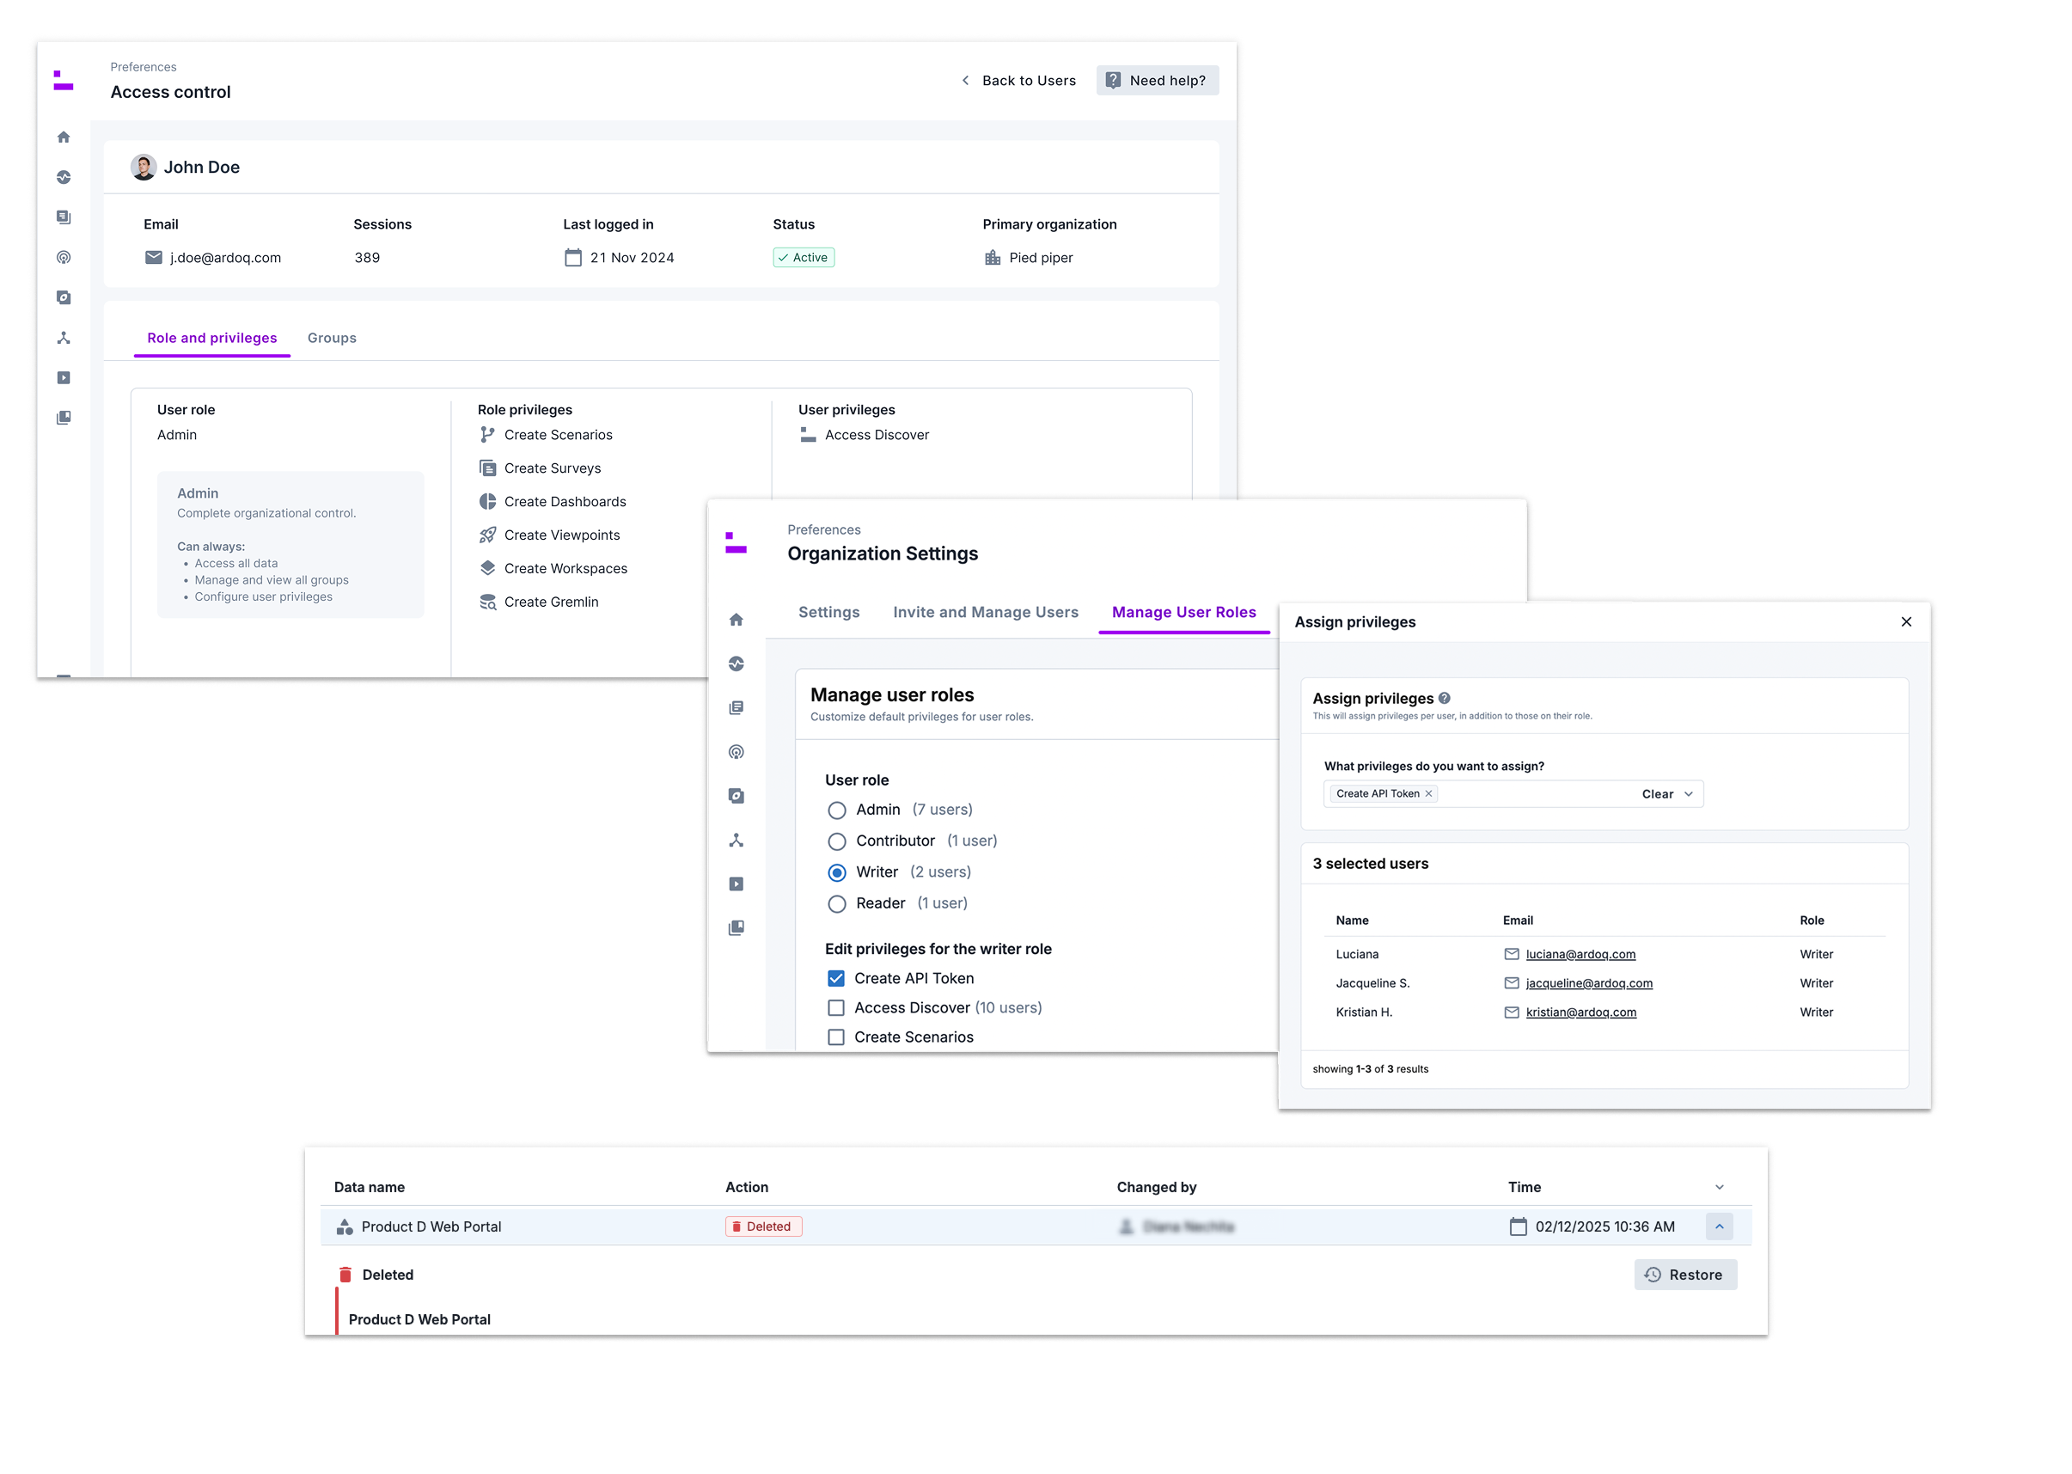Click luciana@ardoq.com email link
Screen dimensions: 2072x1474
[1580, 954]
